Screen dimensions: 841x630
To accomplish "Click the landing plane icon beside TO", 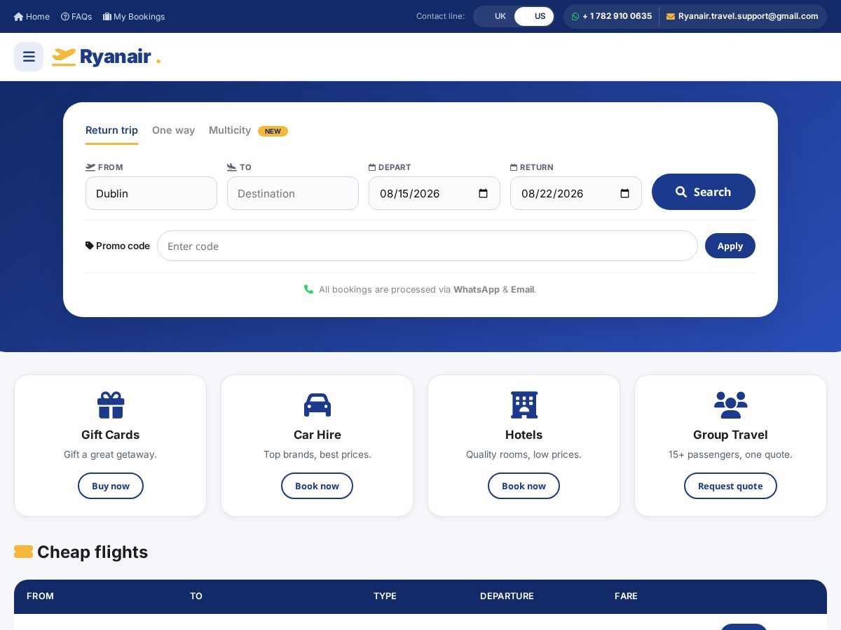I will click(x=232, y=167).
